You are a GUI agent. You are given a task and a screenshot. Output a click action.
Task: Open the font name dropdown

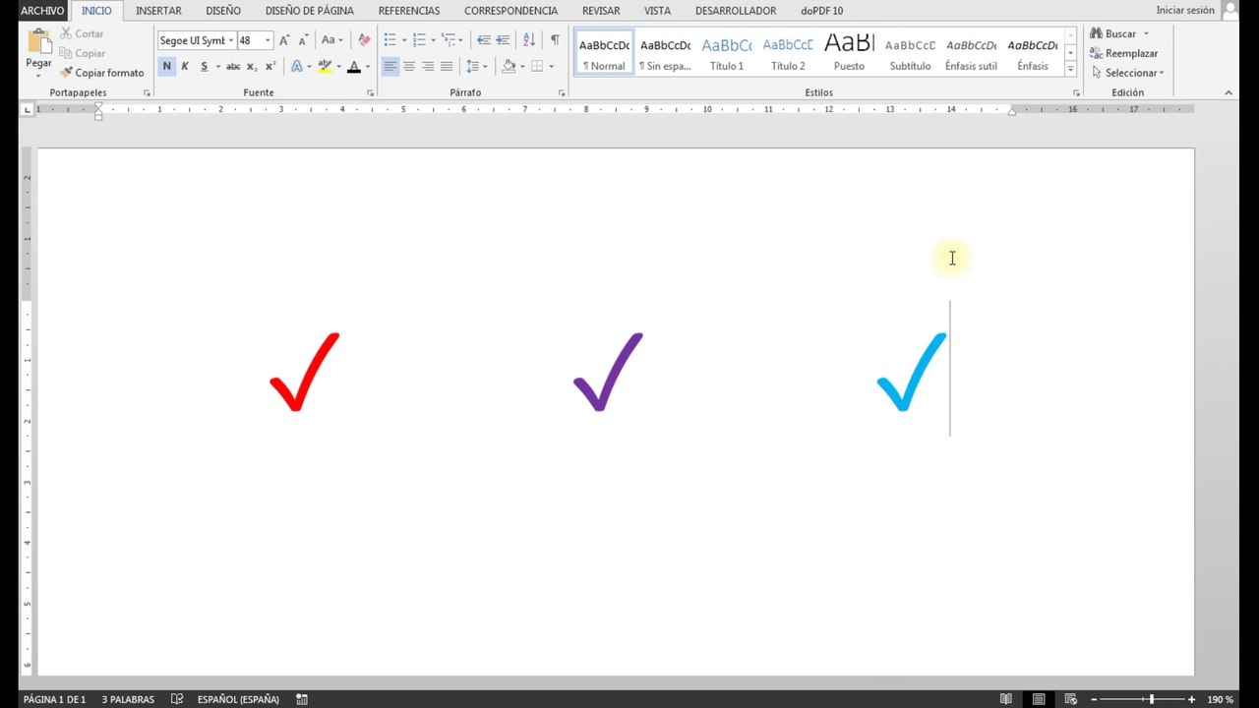coord(231,40)
